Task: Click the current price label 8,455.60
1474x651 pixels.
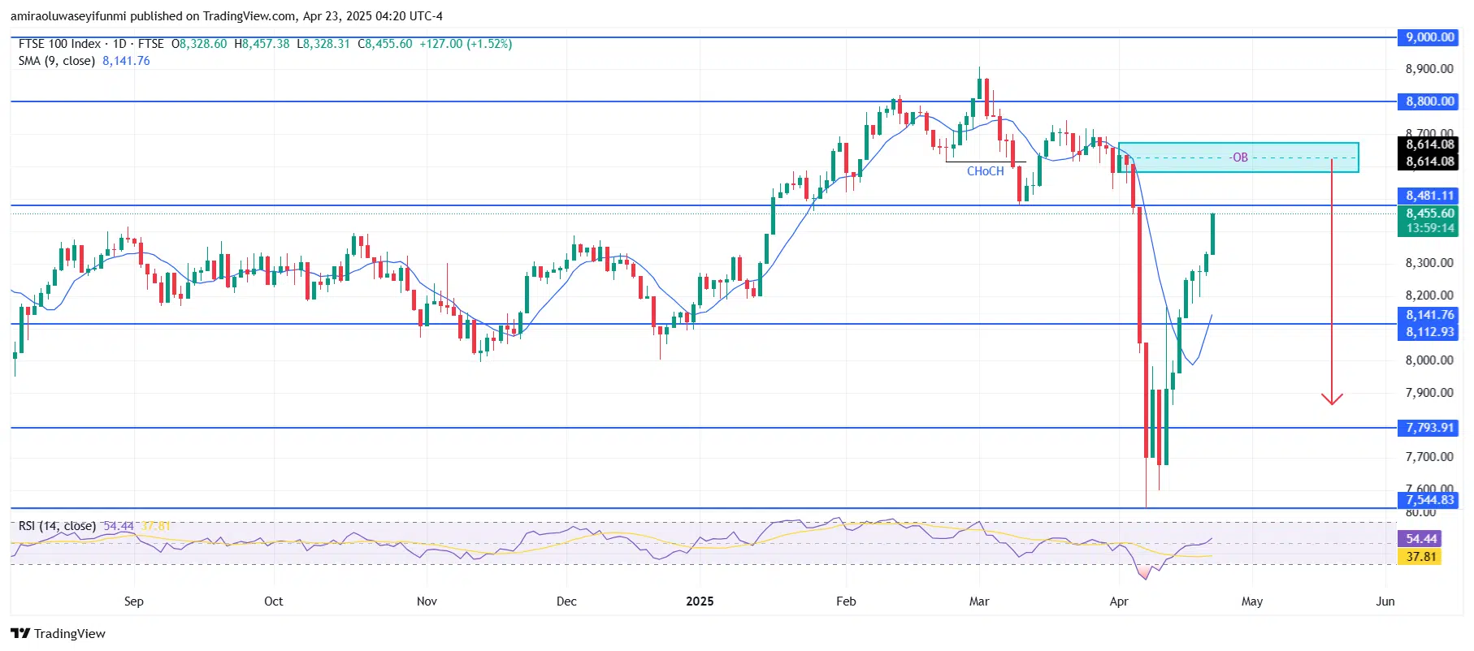Action: (x=1430, y=213)
